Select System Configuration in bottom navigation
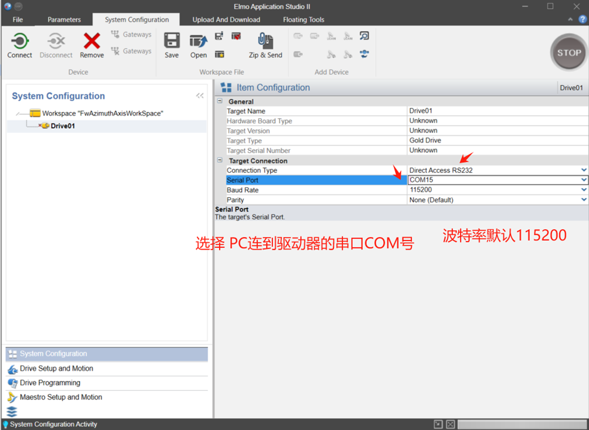 click(107, 354)
